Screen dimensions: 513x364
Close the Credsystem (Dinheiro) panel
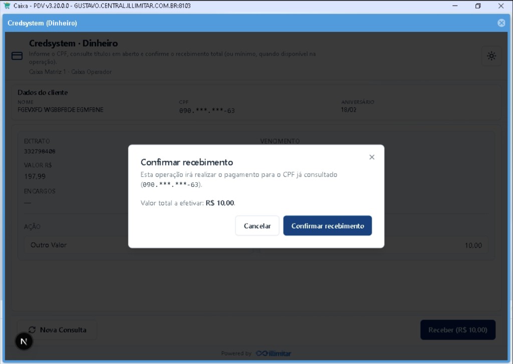[501, 23]
